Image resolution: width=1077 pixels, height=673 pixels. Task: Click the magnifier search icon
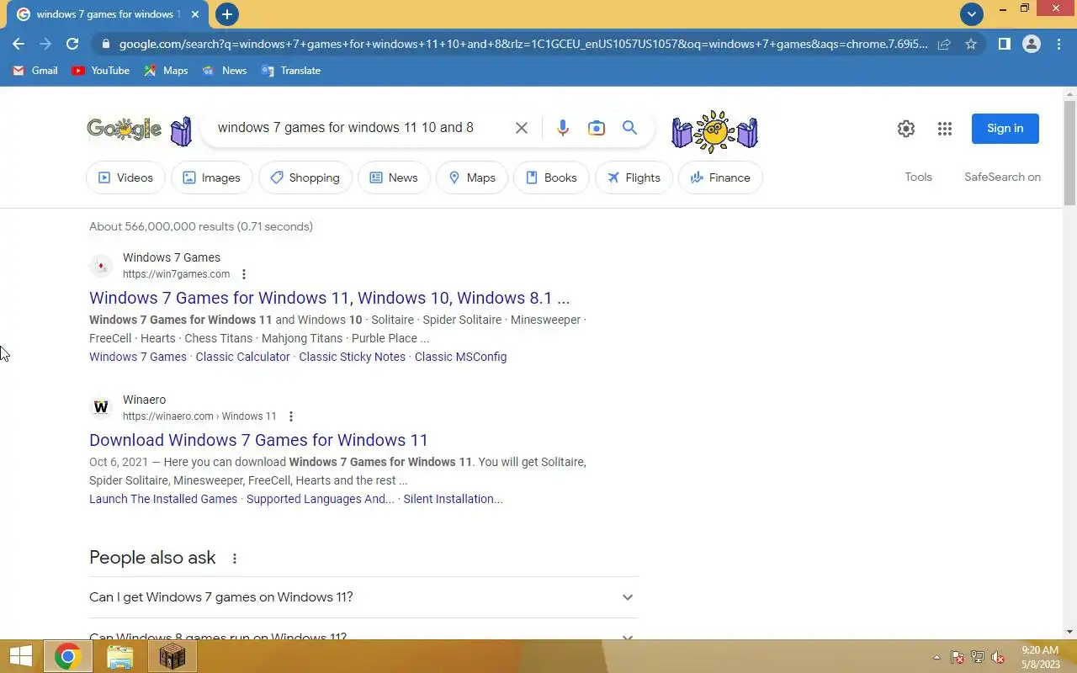coord(629,128)
